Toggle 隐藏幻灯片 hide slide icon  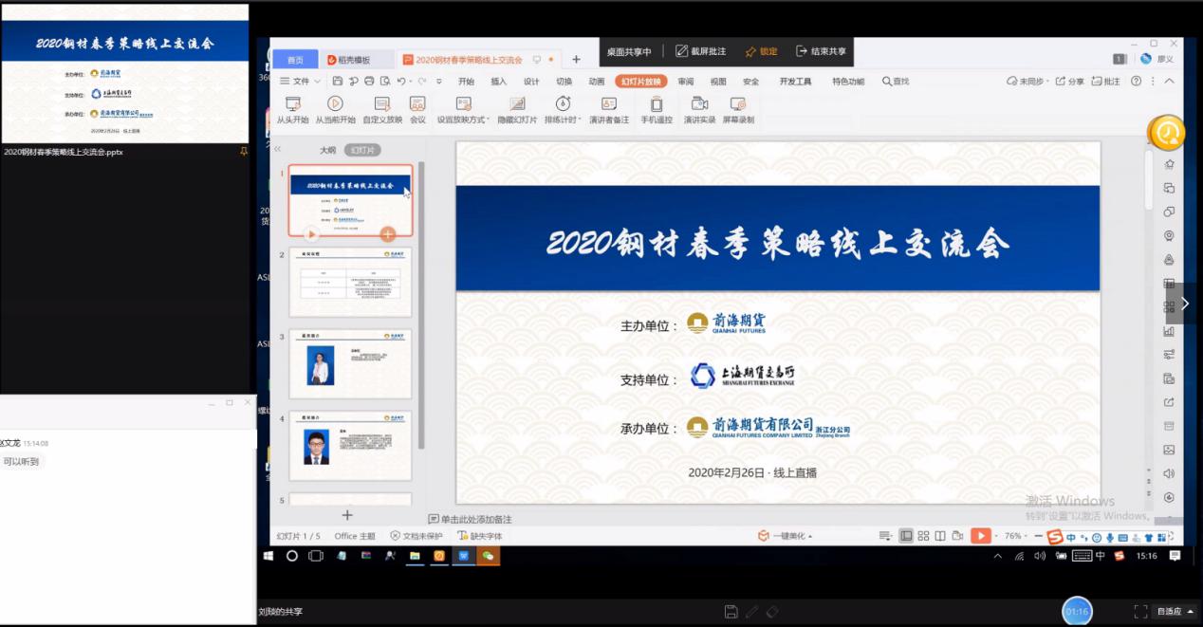coord(517,103)
